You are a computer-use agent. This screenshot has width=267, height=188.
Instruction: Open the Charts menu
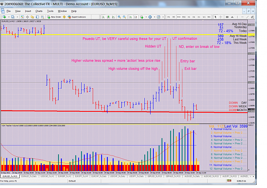coord(39,11)
